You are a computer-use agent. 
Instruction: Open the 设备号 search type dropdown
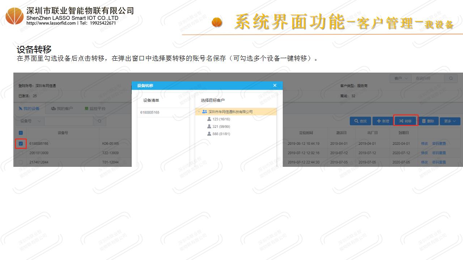(x=30, y=121)
